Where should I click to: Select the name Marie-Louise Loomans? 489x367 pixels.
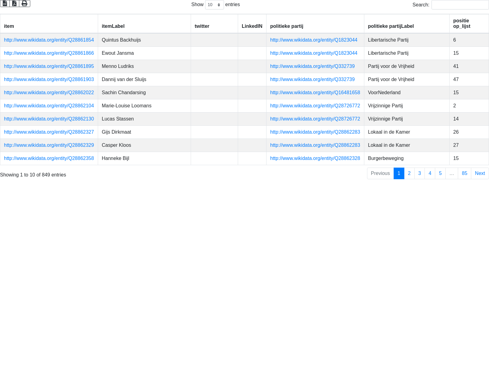[x=127, y=106]
